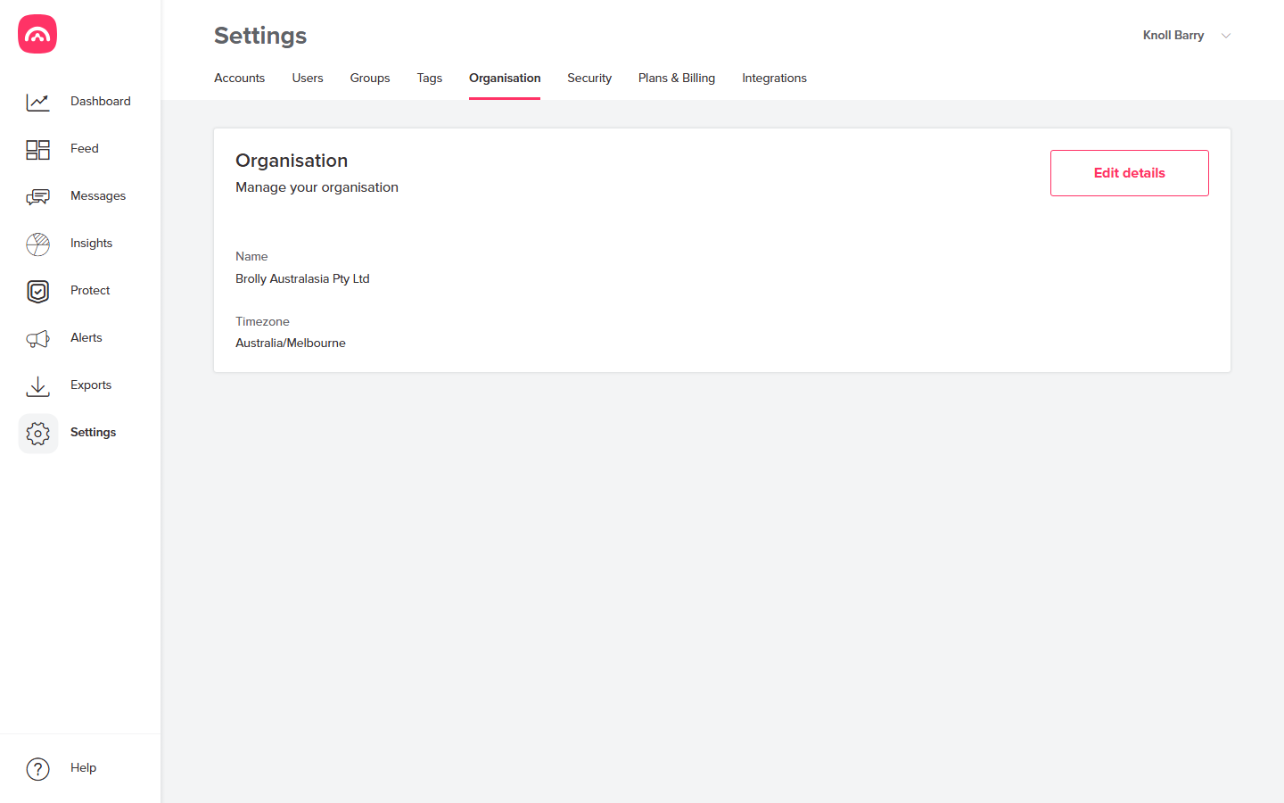Viewport: 1284px width, 803px height.
Task: Click the 'Australia/Melbourne' timezone value
Action: pos(291,343)
